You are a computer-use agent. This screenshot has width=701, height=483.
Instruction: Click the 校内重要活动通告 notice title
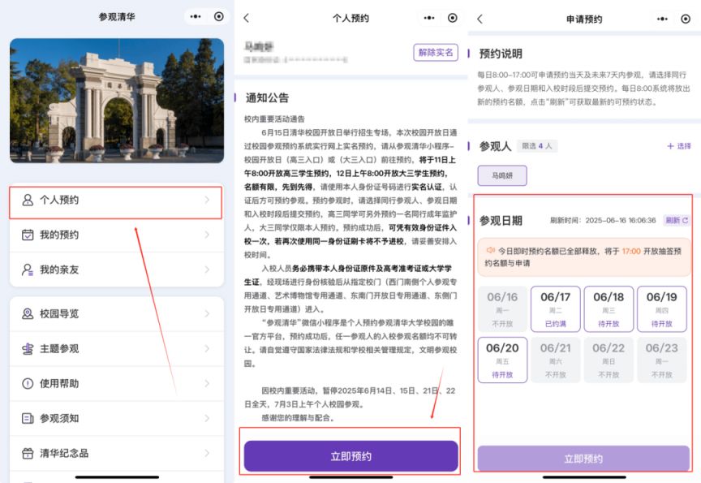[274, 119]
